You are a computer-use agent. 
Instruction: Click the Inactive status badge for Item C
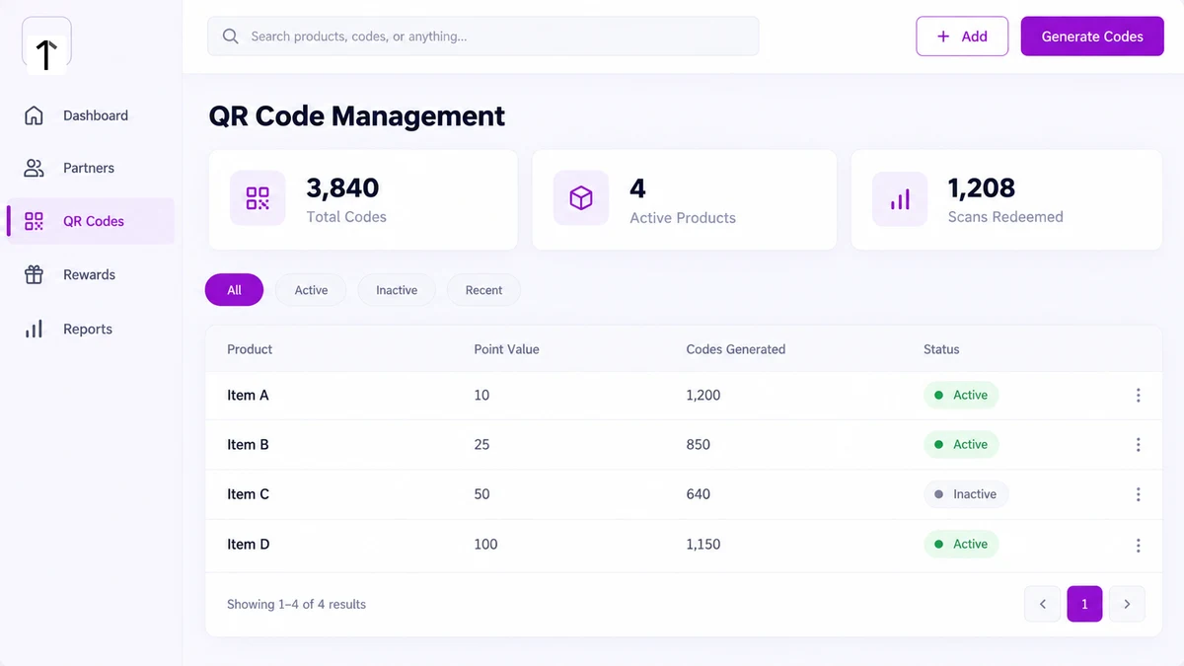pos(966,494)
